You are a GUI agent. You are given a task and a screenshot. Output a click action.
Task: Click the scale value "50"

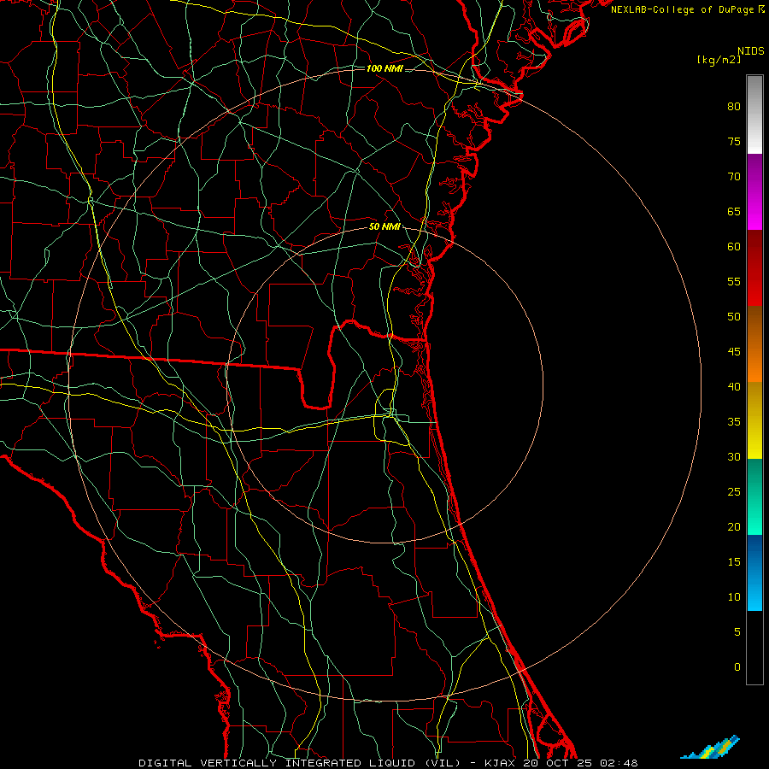[x=734, y=316]
